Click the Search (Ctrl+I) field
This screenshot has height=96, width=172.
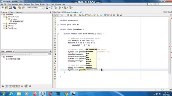159,4
